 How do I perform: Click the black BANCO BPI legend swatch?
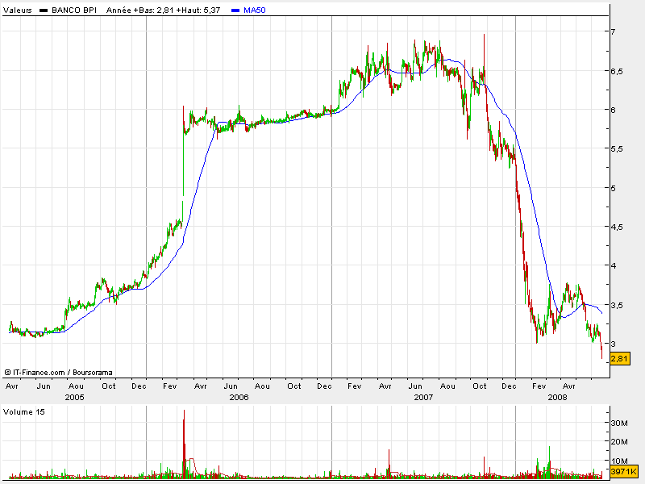click(44, 10)
